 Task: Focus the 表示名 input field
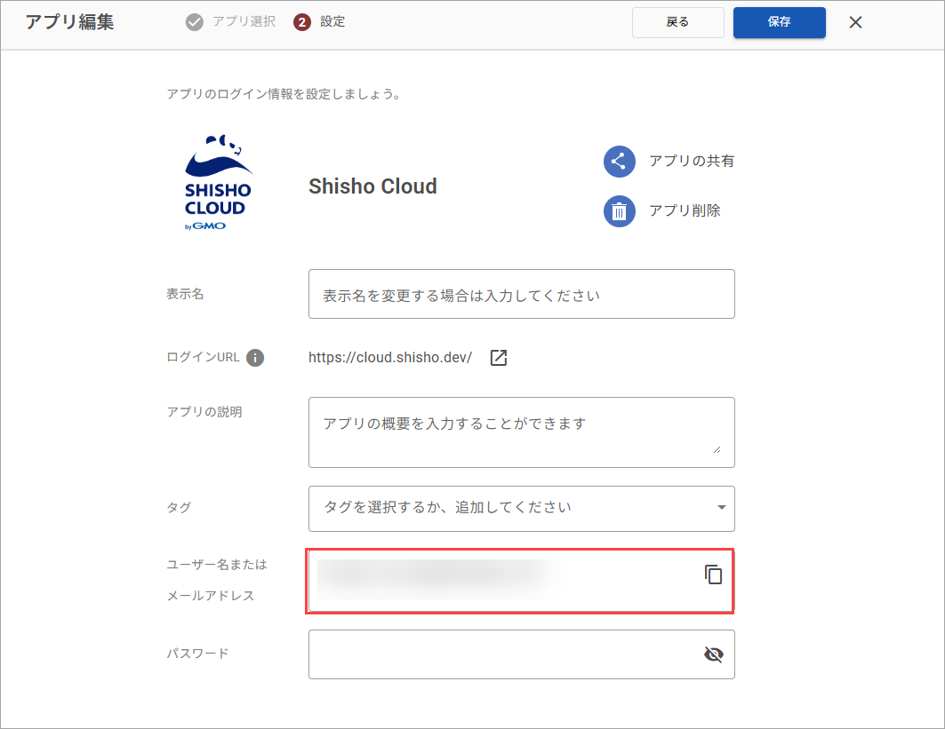pyautogui.click(x=521, y=294)
